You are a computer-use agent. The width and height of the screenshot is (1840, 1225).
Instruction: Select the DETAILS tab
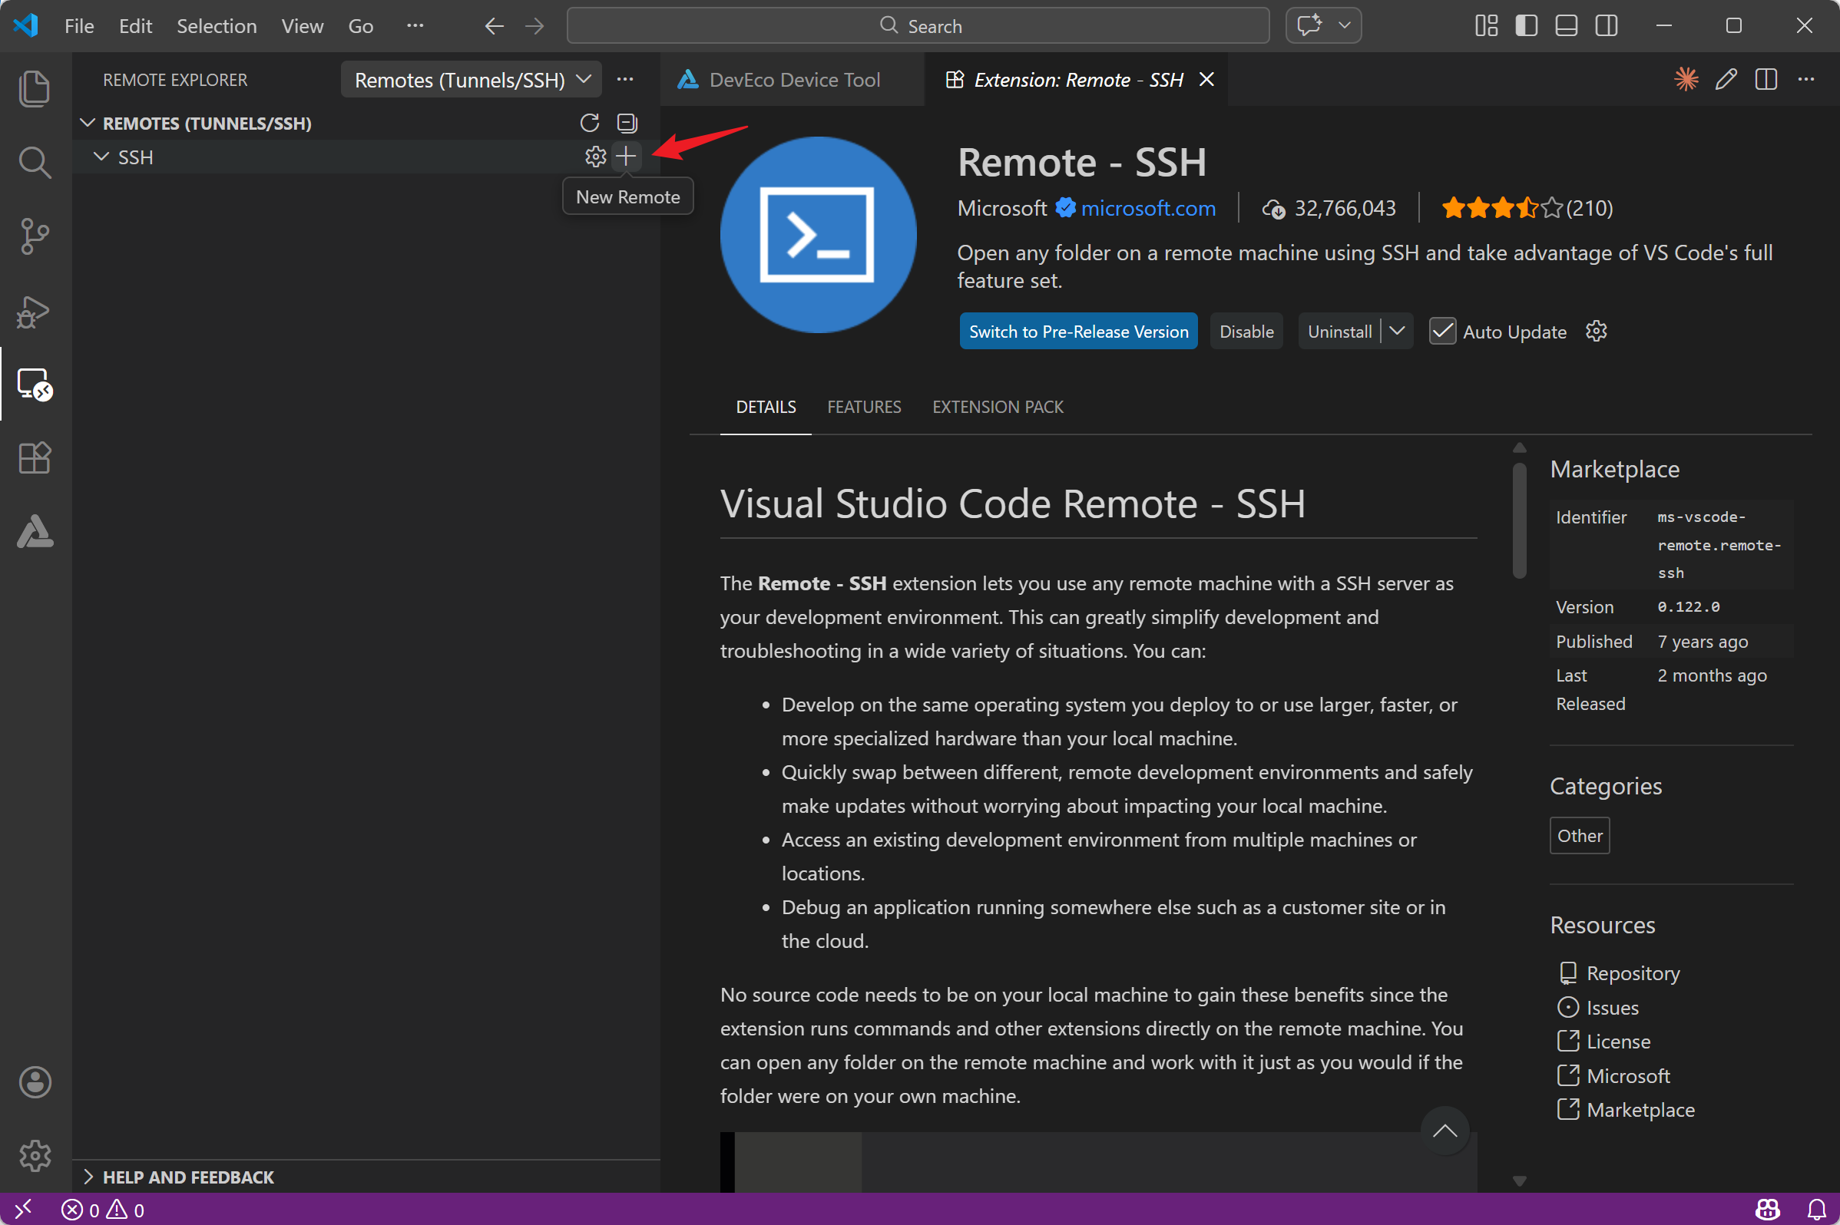pyautogui.click(x=765, y=407)
